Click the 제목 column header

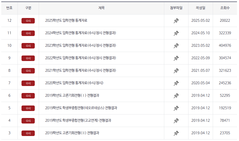pyautogui.click(x=101, y=8)
